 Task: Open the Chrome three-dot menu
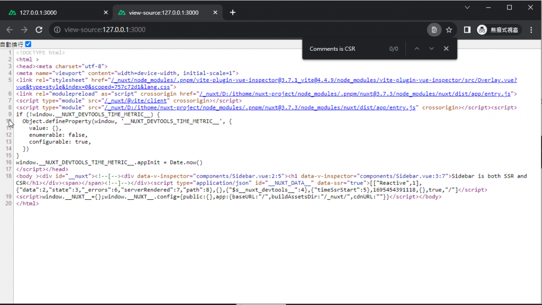click(x=531, y=30)
